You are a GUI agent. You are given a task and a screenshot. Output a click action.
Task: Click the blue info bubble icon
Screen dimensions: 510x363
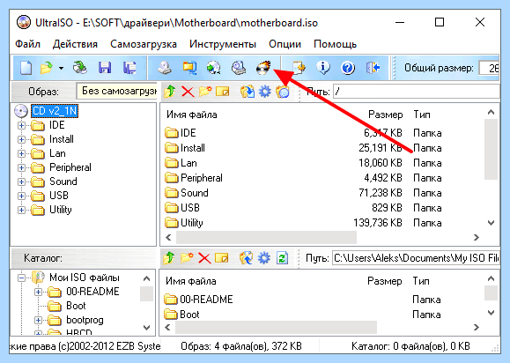click(x=323, y=68)
